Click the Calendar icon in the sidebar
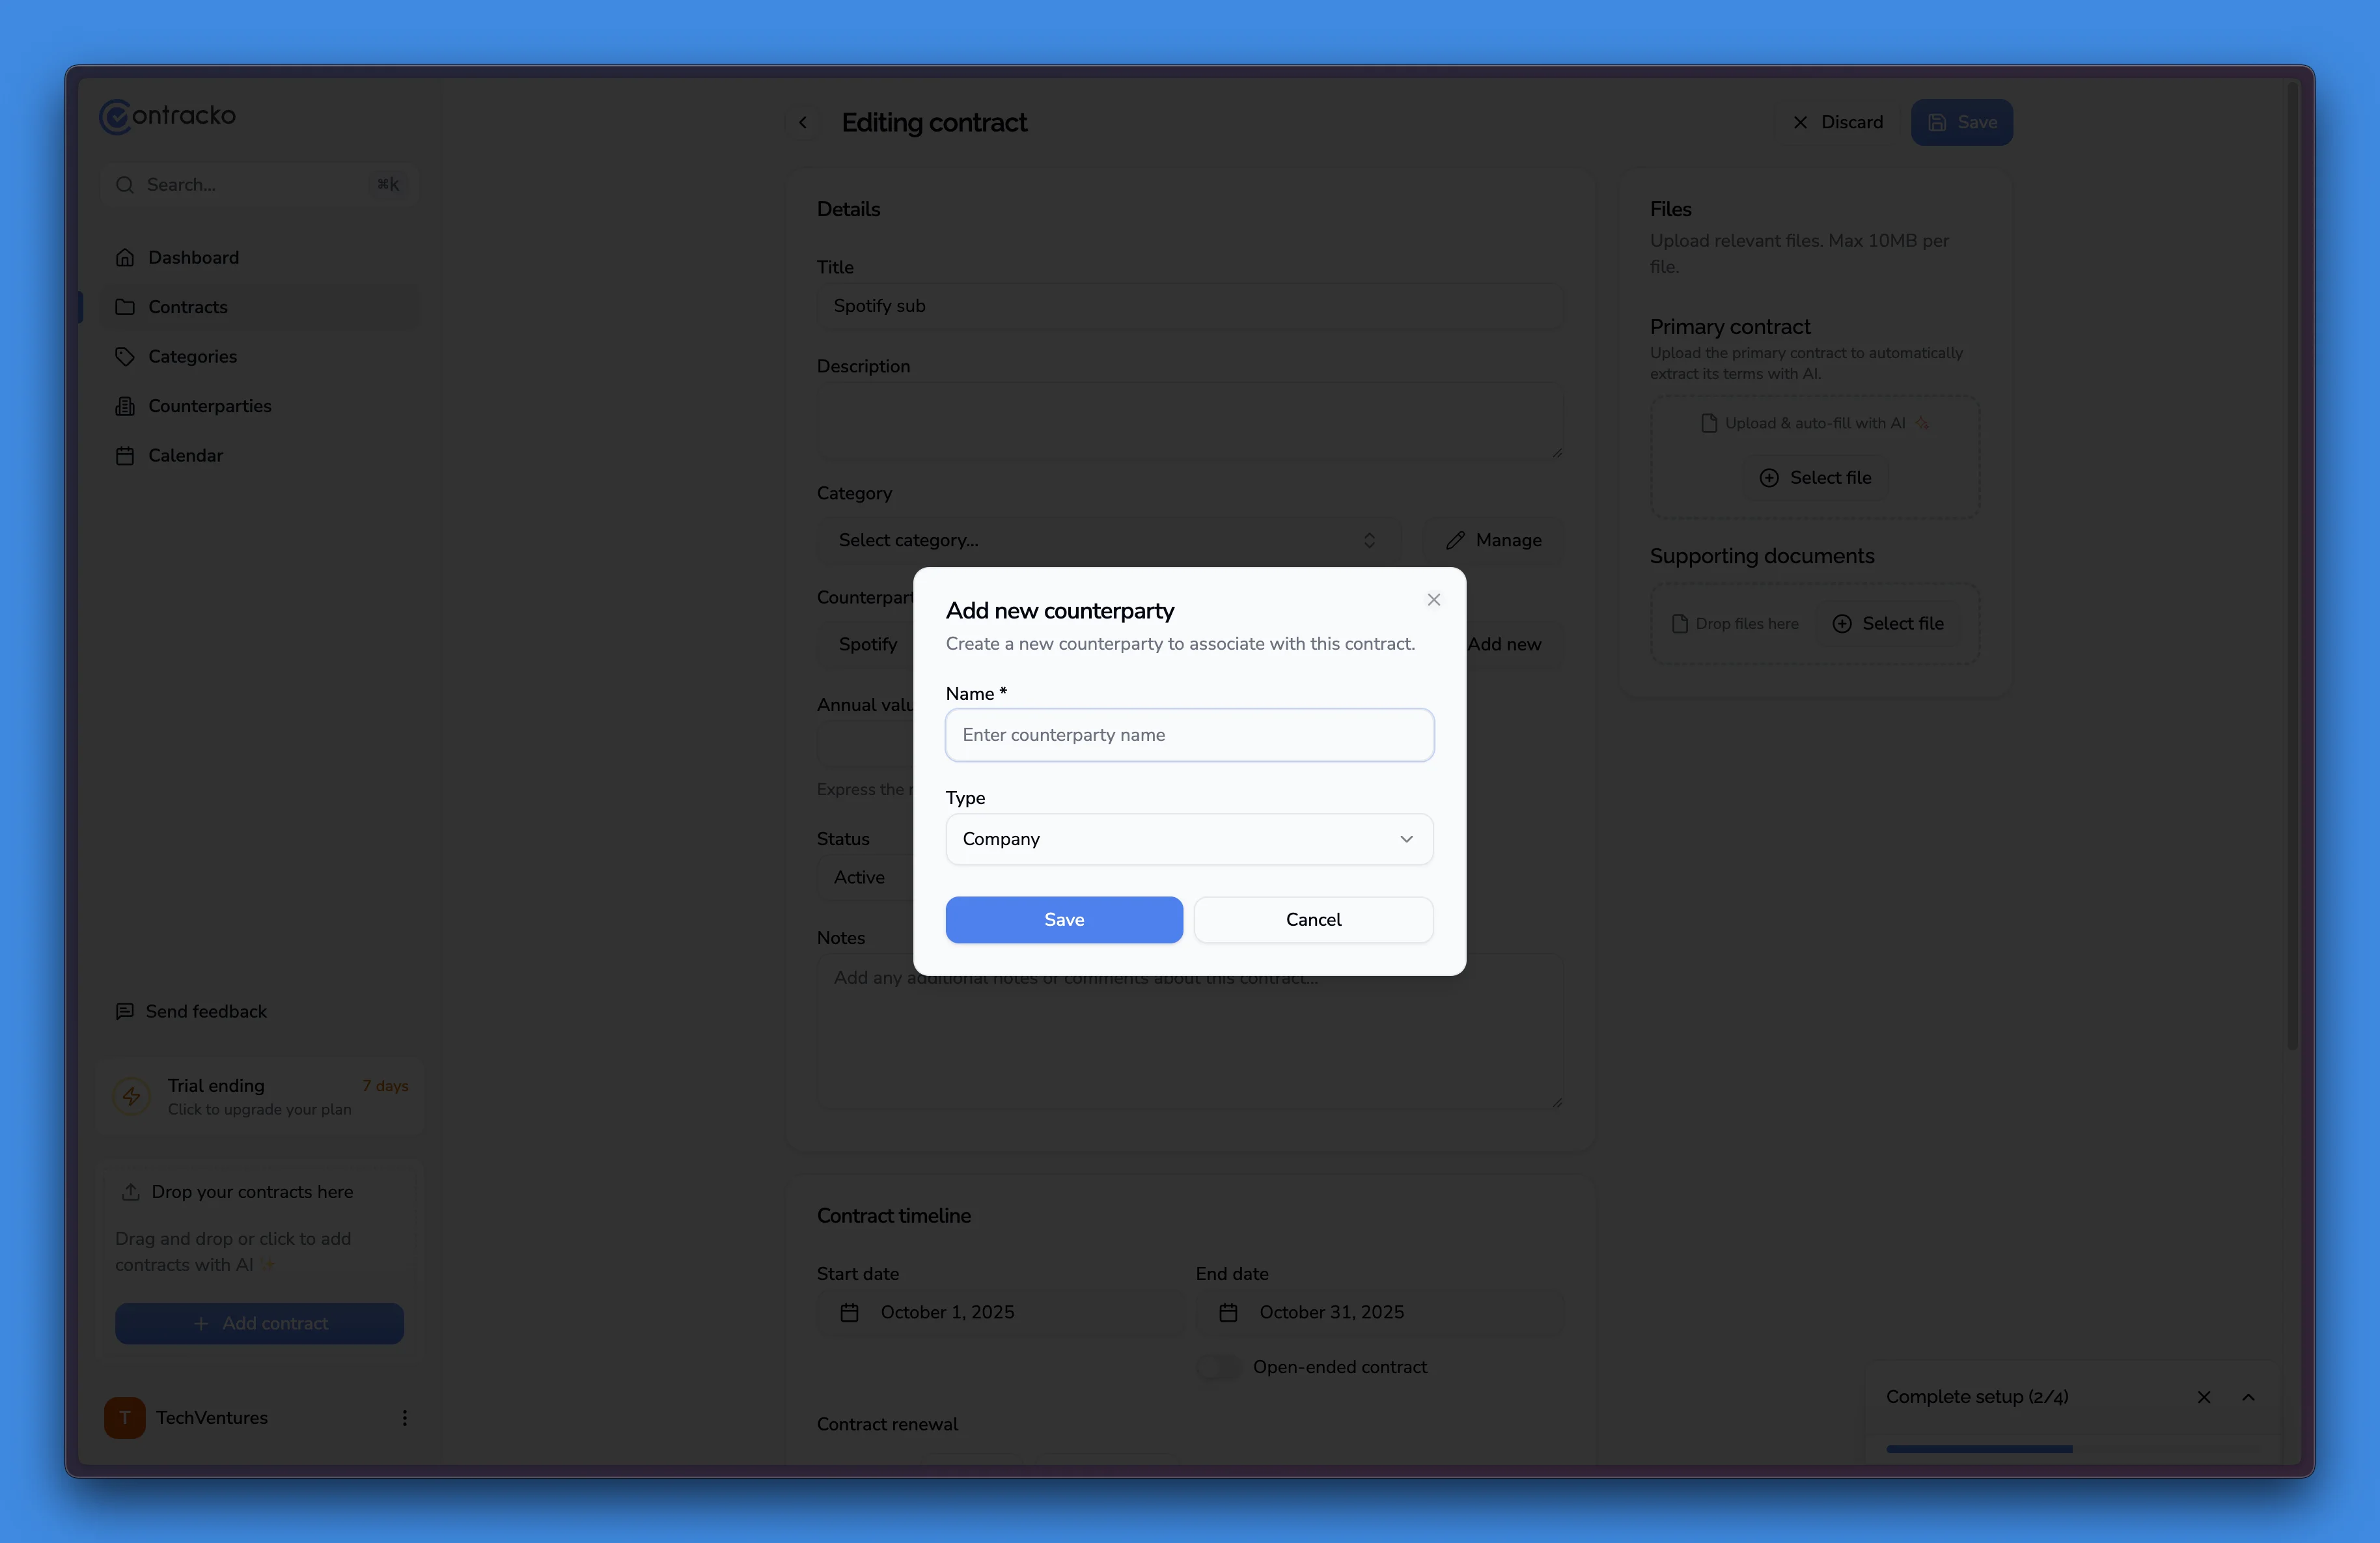 click(126, 455)
